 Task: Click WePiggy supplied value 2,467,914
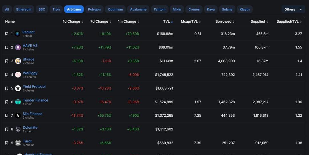coord(260,75)
